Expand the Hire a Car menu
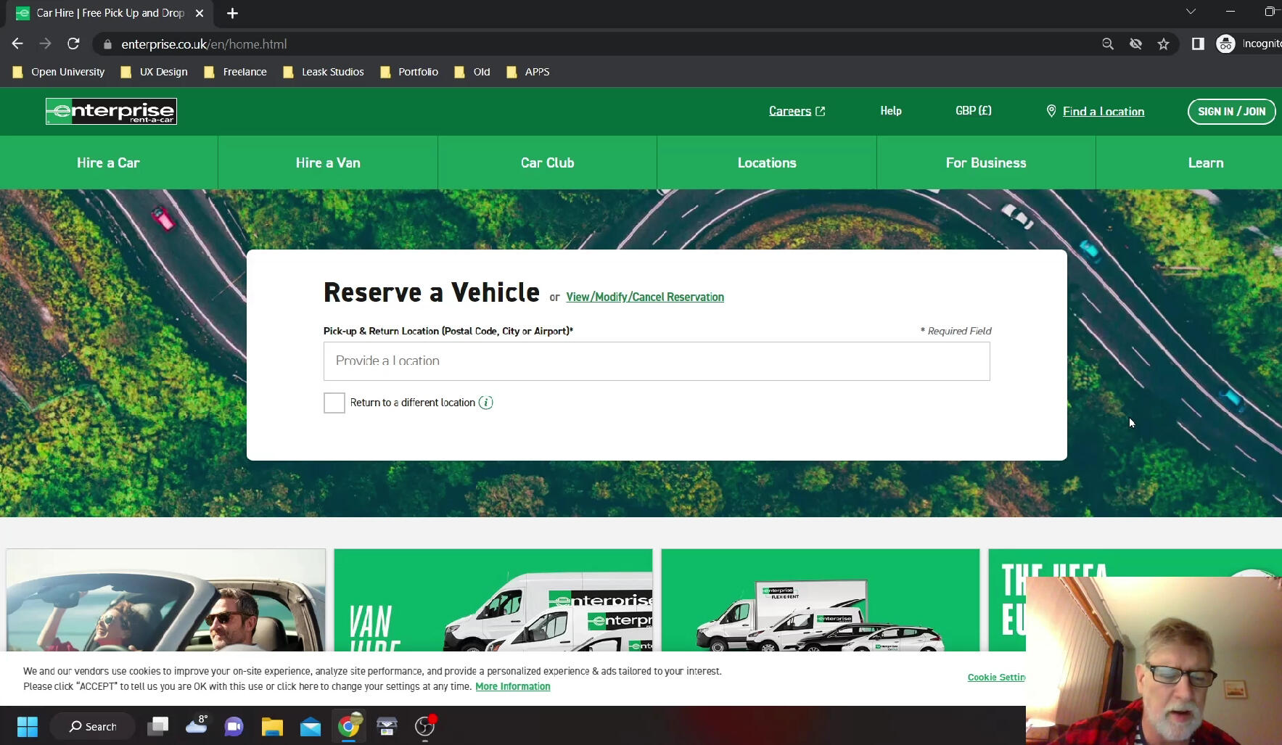The width and height of the screenshot is (1282, 745). [x=108, y=163]
